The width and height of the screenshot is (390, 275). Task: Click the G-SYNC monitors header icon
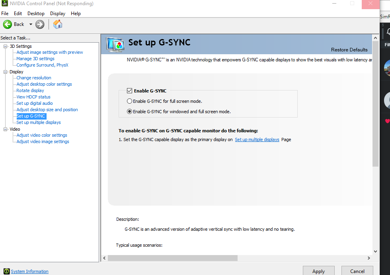pos(115,45)
